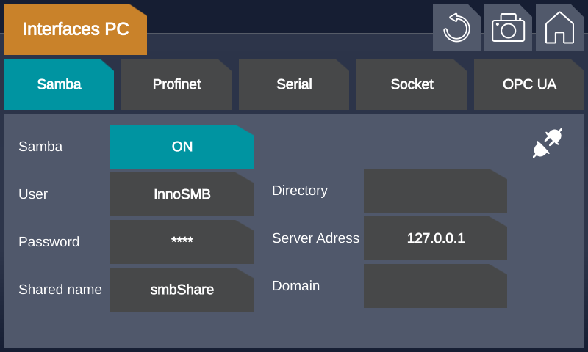Go to the home screen
Viewport: 588px width, 352px height.
click(x=559, y=28)
